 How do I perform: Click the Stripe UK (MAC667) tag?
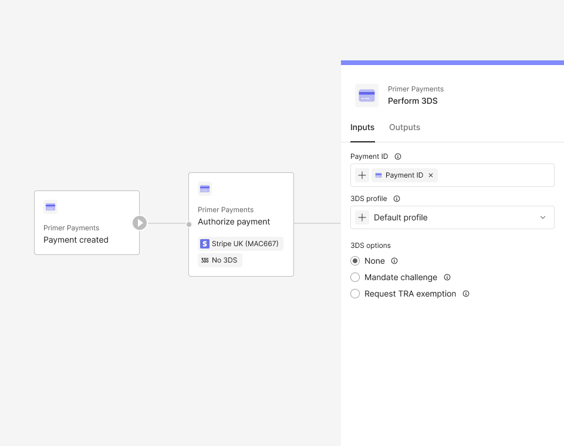tap(240, 244)
